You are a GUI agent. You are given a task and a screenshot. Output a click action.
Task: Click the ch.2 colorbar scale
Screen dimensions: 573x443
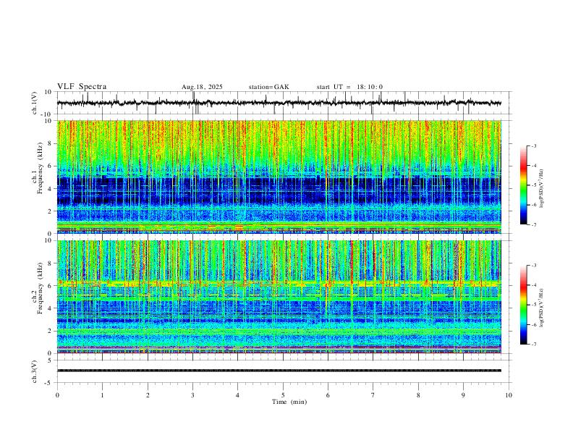[523, 305]
